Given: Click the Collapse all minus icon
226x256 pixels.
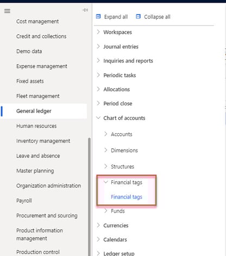Looking at the screenshot, I should click(138, 16).
